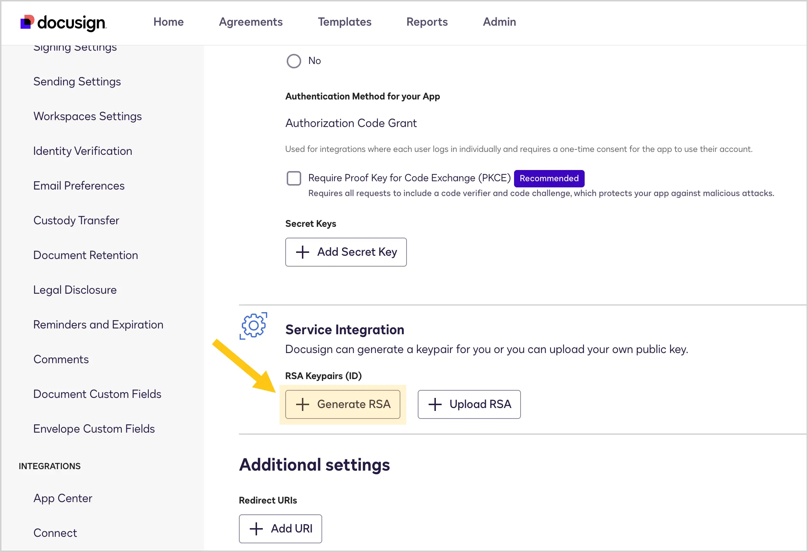Open Sending Settings in sidebar
Viewport: 808px width, 552px height.
tap(77, 82)
